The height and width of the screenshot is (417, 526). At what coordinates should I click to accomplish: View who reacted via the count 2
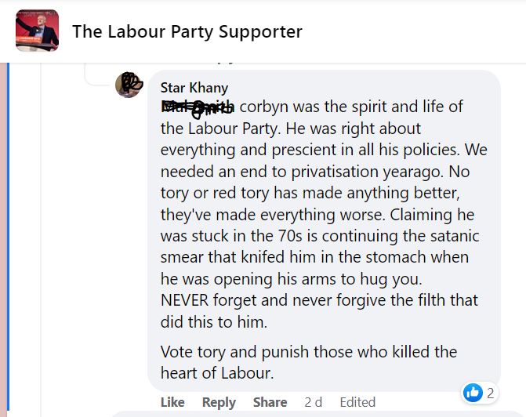491,393
